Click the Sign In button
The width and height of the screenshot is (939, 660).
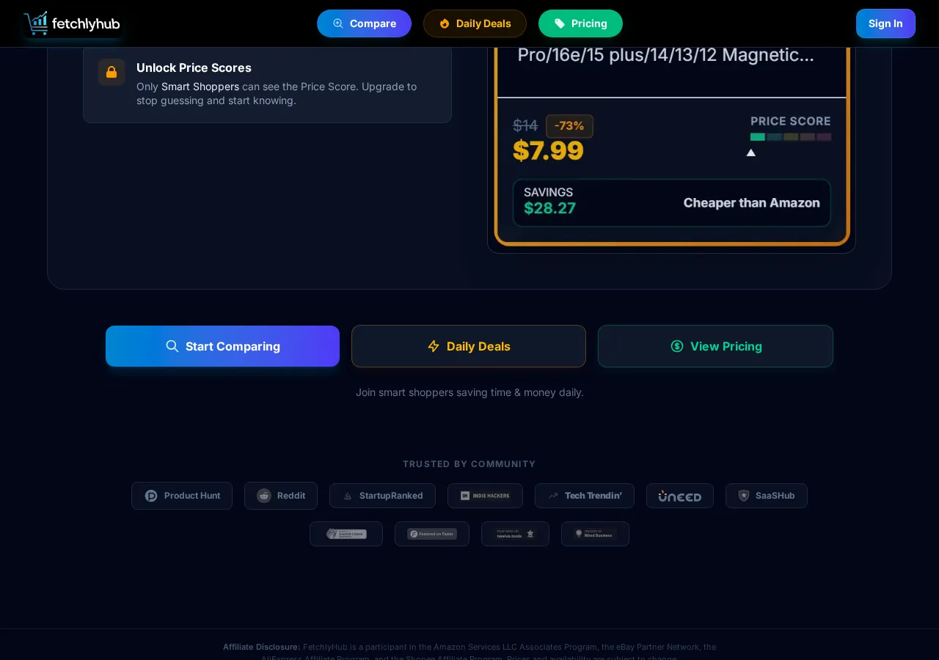pos(885,23)
